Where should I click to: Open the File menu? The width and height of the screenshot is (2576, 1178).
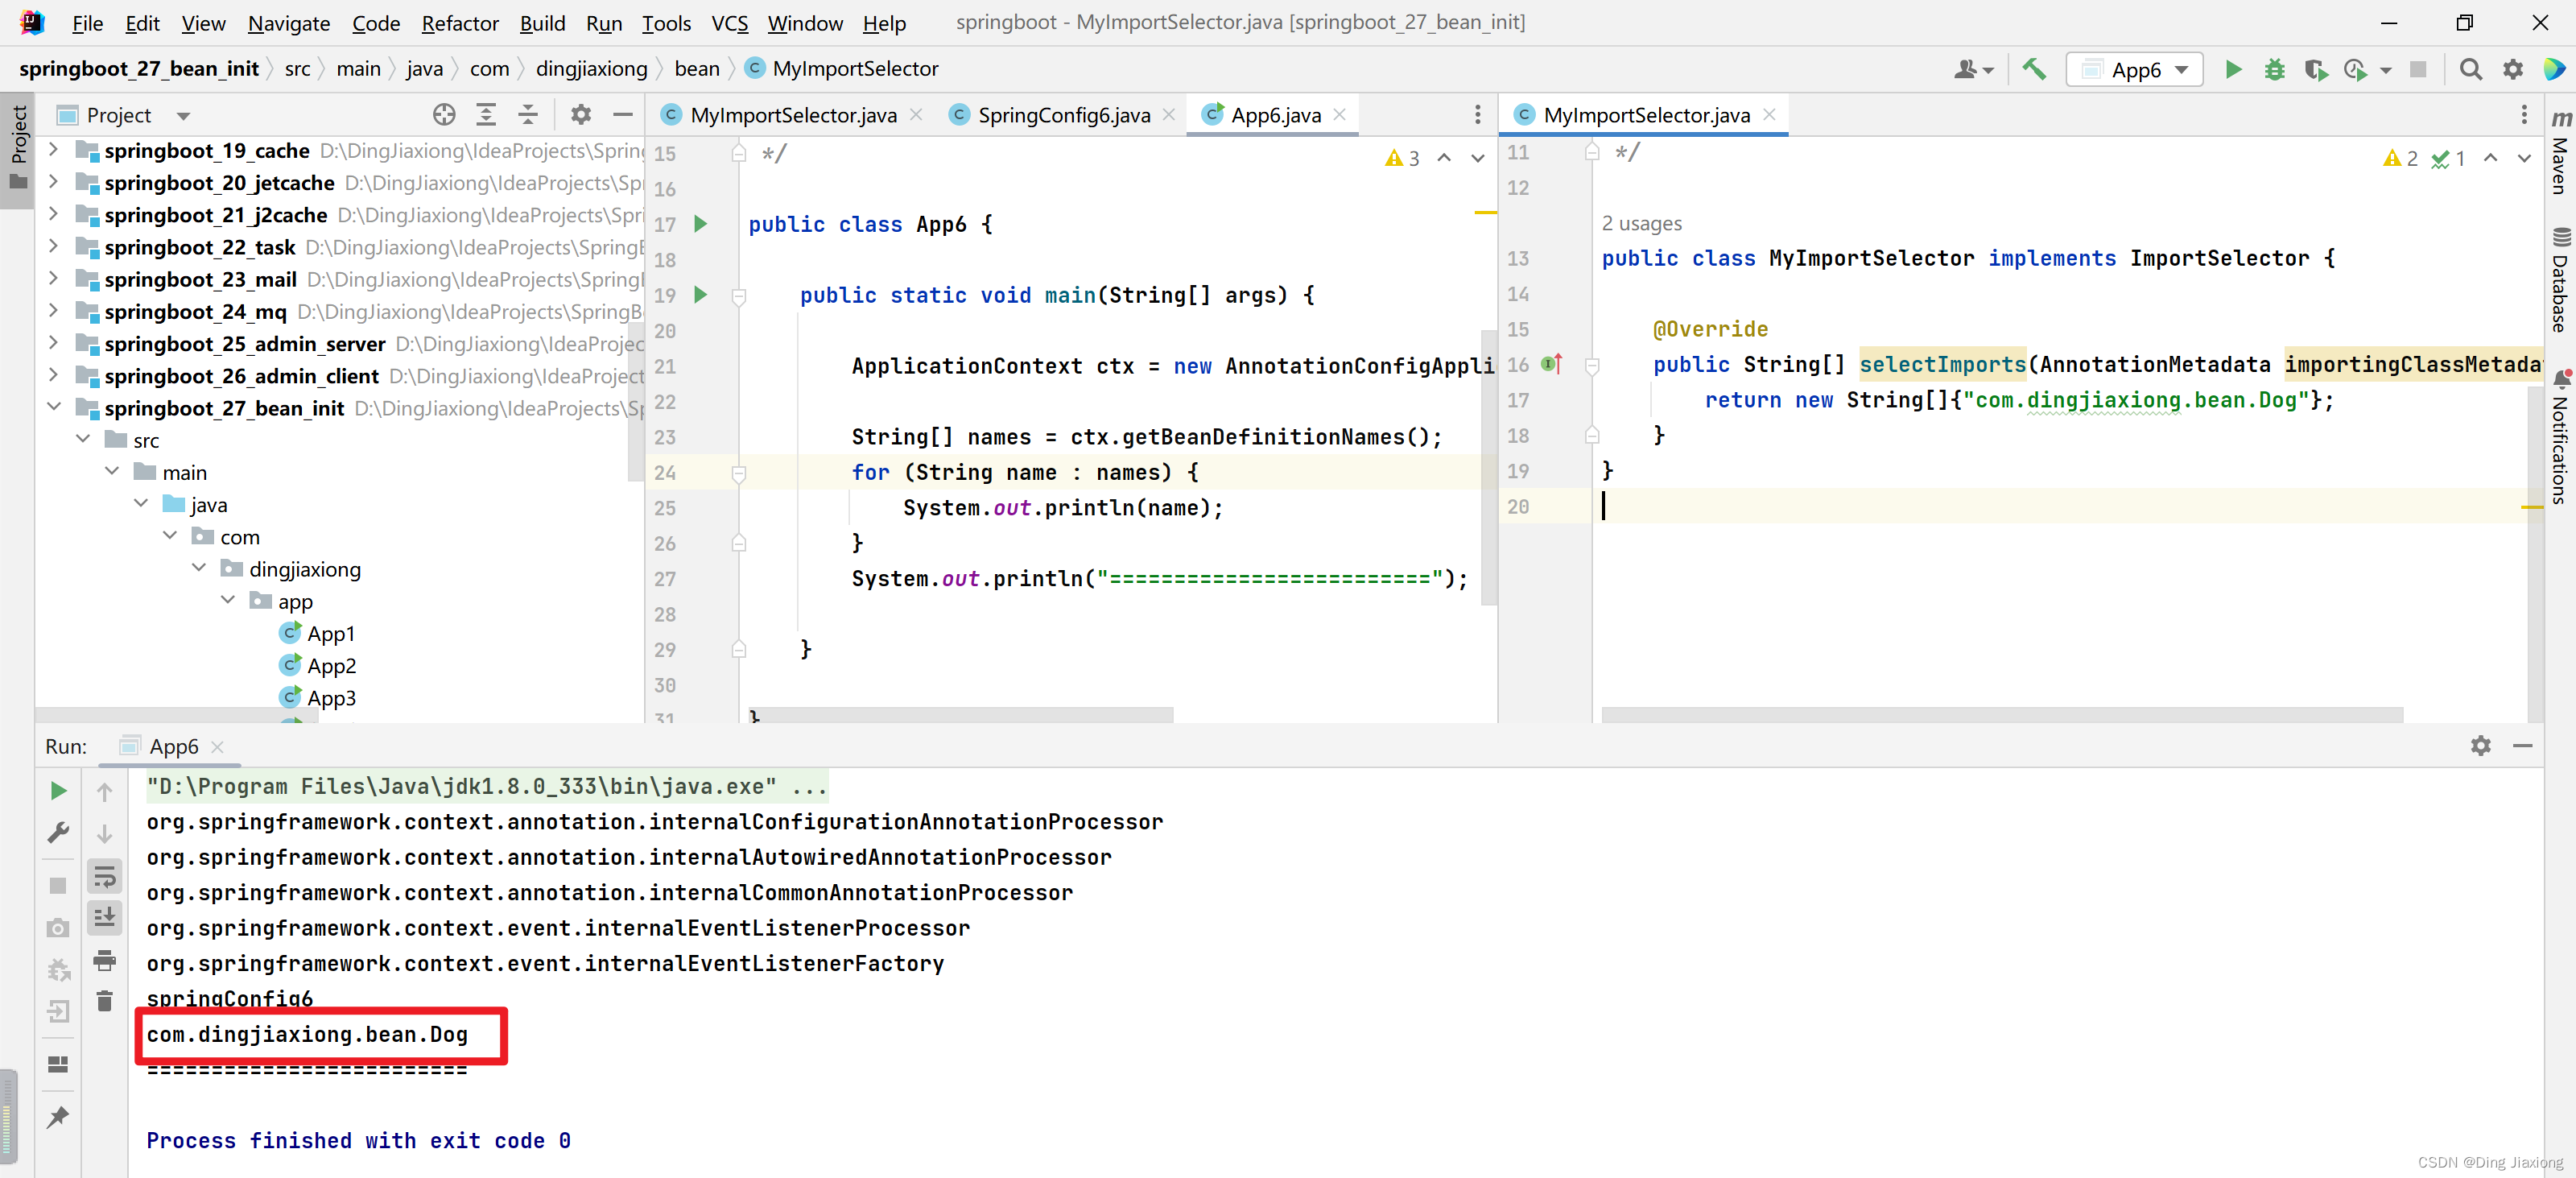click(87, 23)
